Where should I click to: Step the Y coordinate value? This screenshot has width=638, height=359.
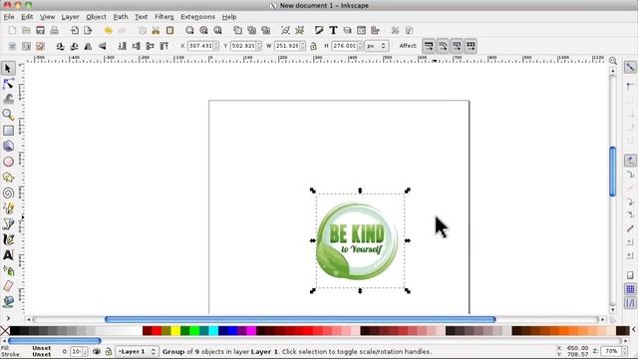point(259,46)
